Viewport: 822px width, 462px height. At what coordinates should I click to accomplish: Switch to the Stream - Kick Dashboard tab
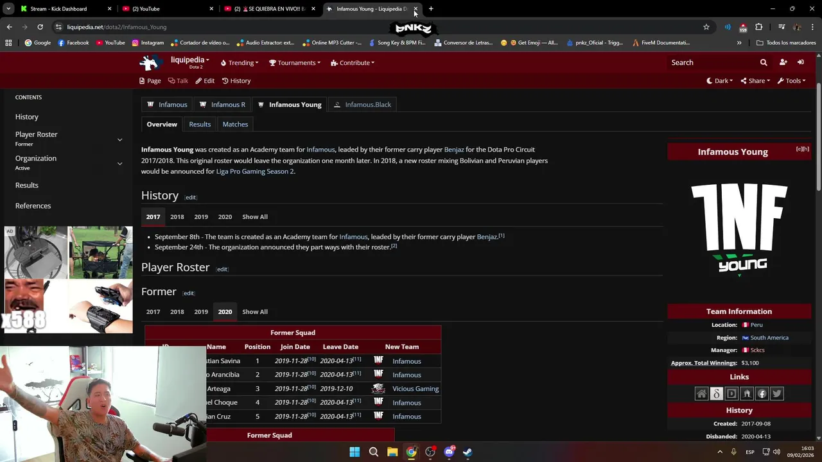tap(64, 9)
